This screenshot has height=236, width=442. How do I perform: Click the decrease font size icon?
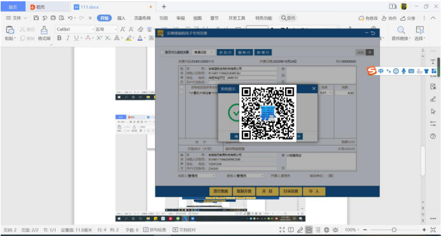131,29
